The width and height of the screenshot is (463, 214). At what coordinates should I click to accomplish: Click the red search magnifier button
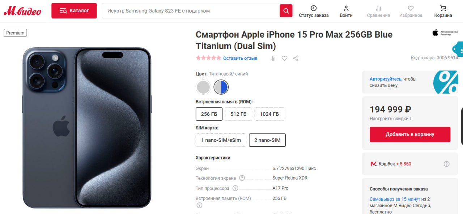click(x=286, y=11)
